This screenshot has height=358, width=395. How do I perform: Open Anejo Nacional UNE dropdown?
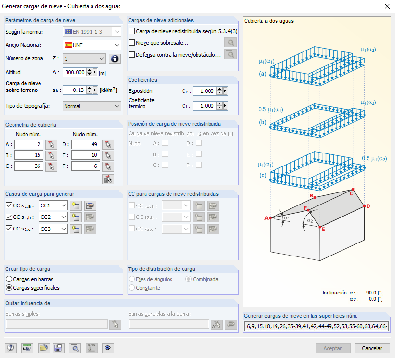click(92, 45)
